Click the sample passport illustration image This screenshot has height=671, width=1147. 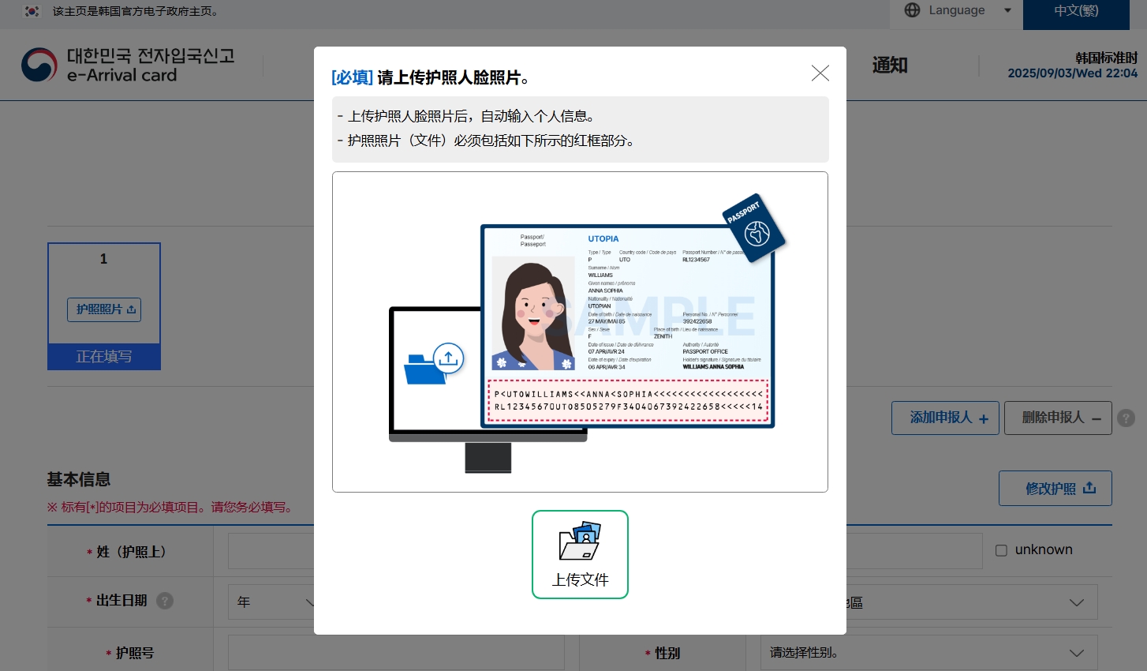pos(580,332)
